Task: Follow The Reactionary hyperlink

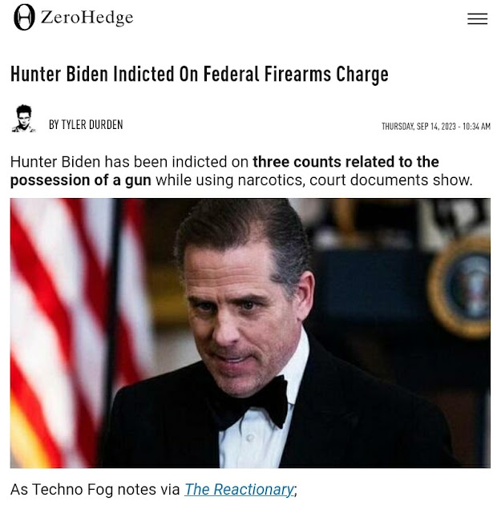Action: 239,490
